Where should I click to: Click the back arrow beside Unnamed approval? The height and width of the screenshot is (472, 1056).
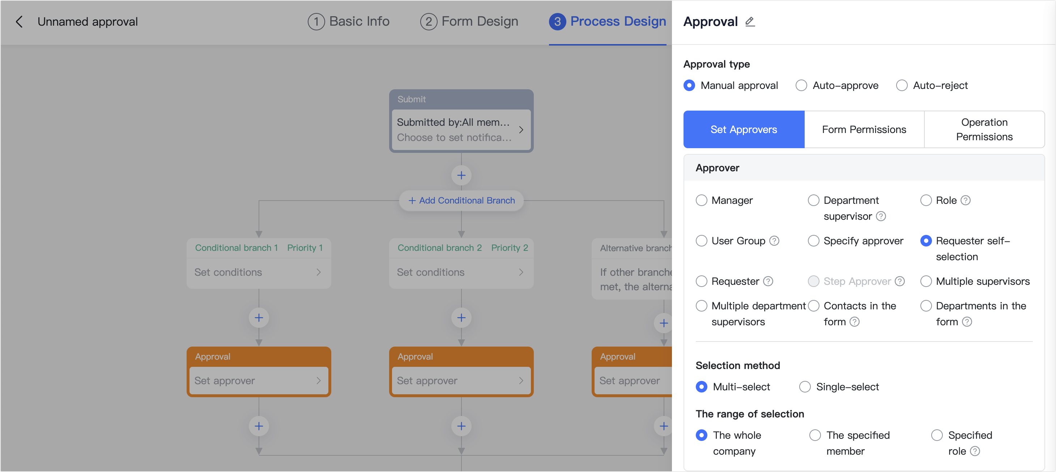pyautogui.click(x=19, y=21)
